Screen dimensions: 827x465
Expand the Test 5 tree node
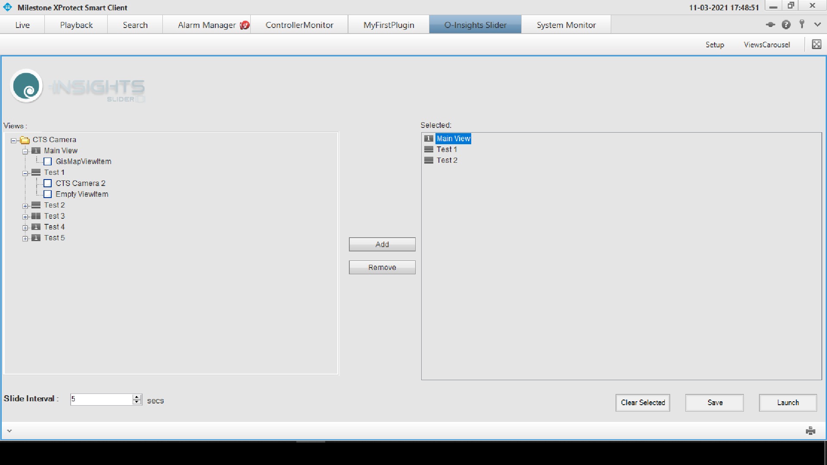(25, 238)
